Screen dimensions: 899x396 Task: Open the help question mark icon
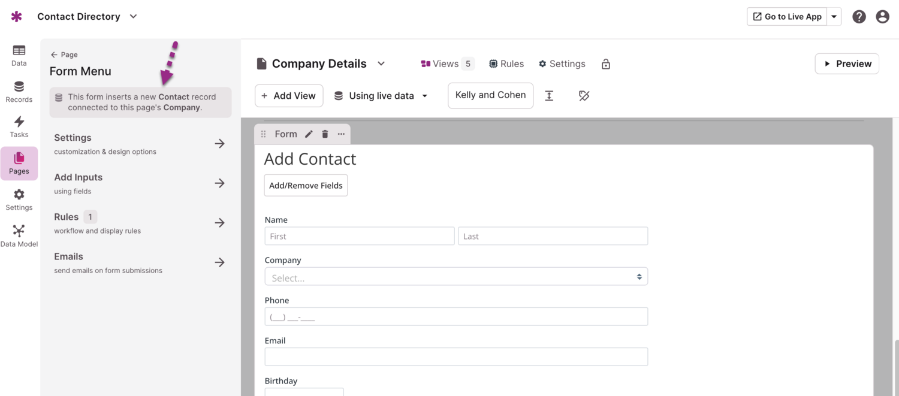(x=859, y=17)
